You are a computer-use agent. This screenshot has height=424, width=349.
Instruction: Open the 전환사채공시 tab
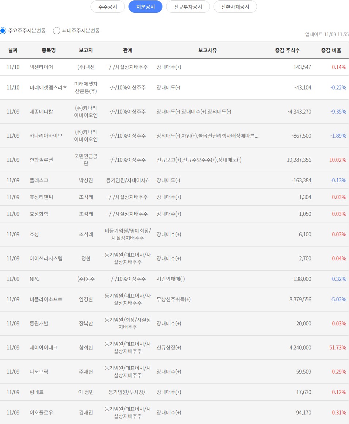(235, 7)
